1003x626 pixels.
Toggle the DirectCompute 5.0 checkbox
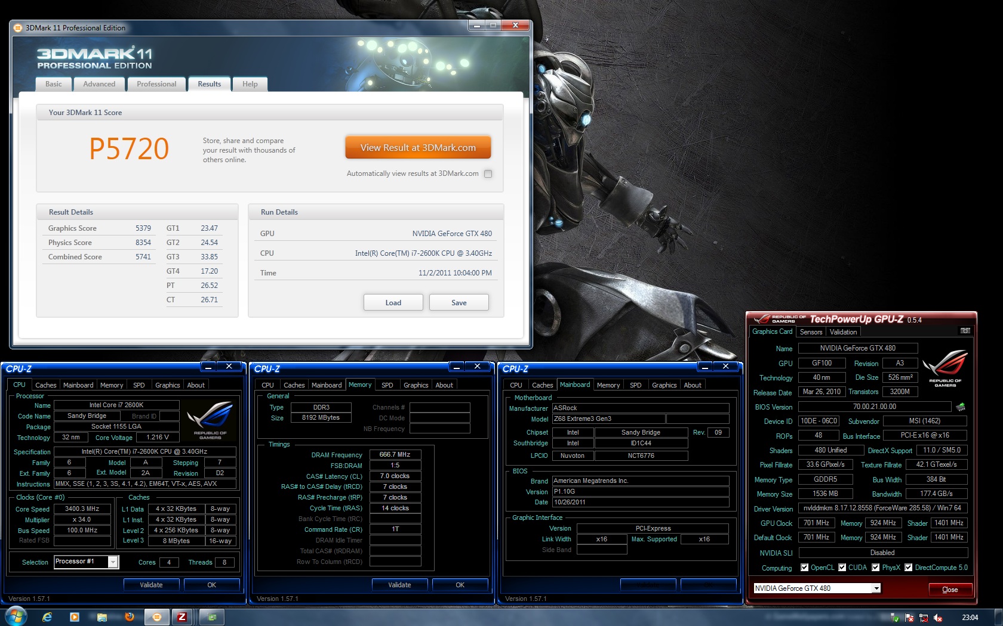tap(908, 568)
